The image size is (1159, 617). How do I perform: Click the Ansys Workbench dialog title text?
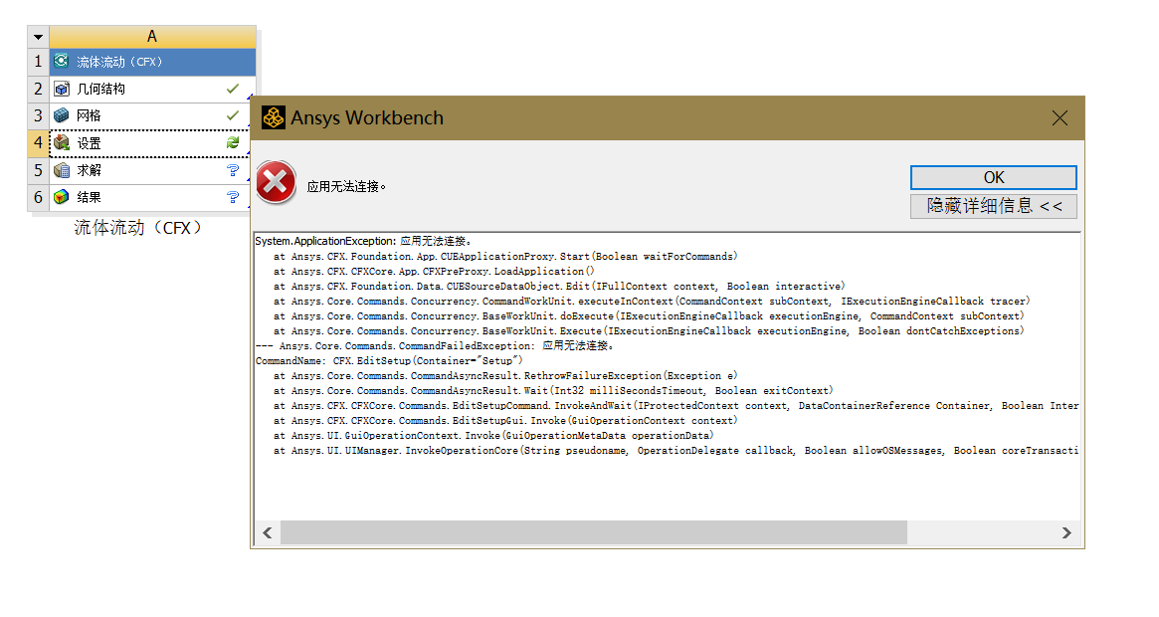click(x=367, y=117)
